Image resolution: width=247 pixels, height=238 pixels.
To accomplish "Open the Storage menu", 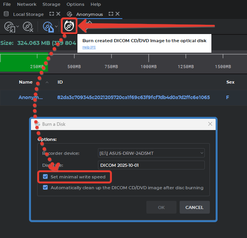I will (x=51, y=4).
